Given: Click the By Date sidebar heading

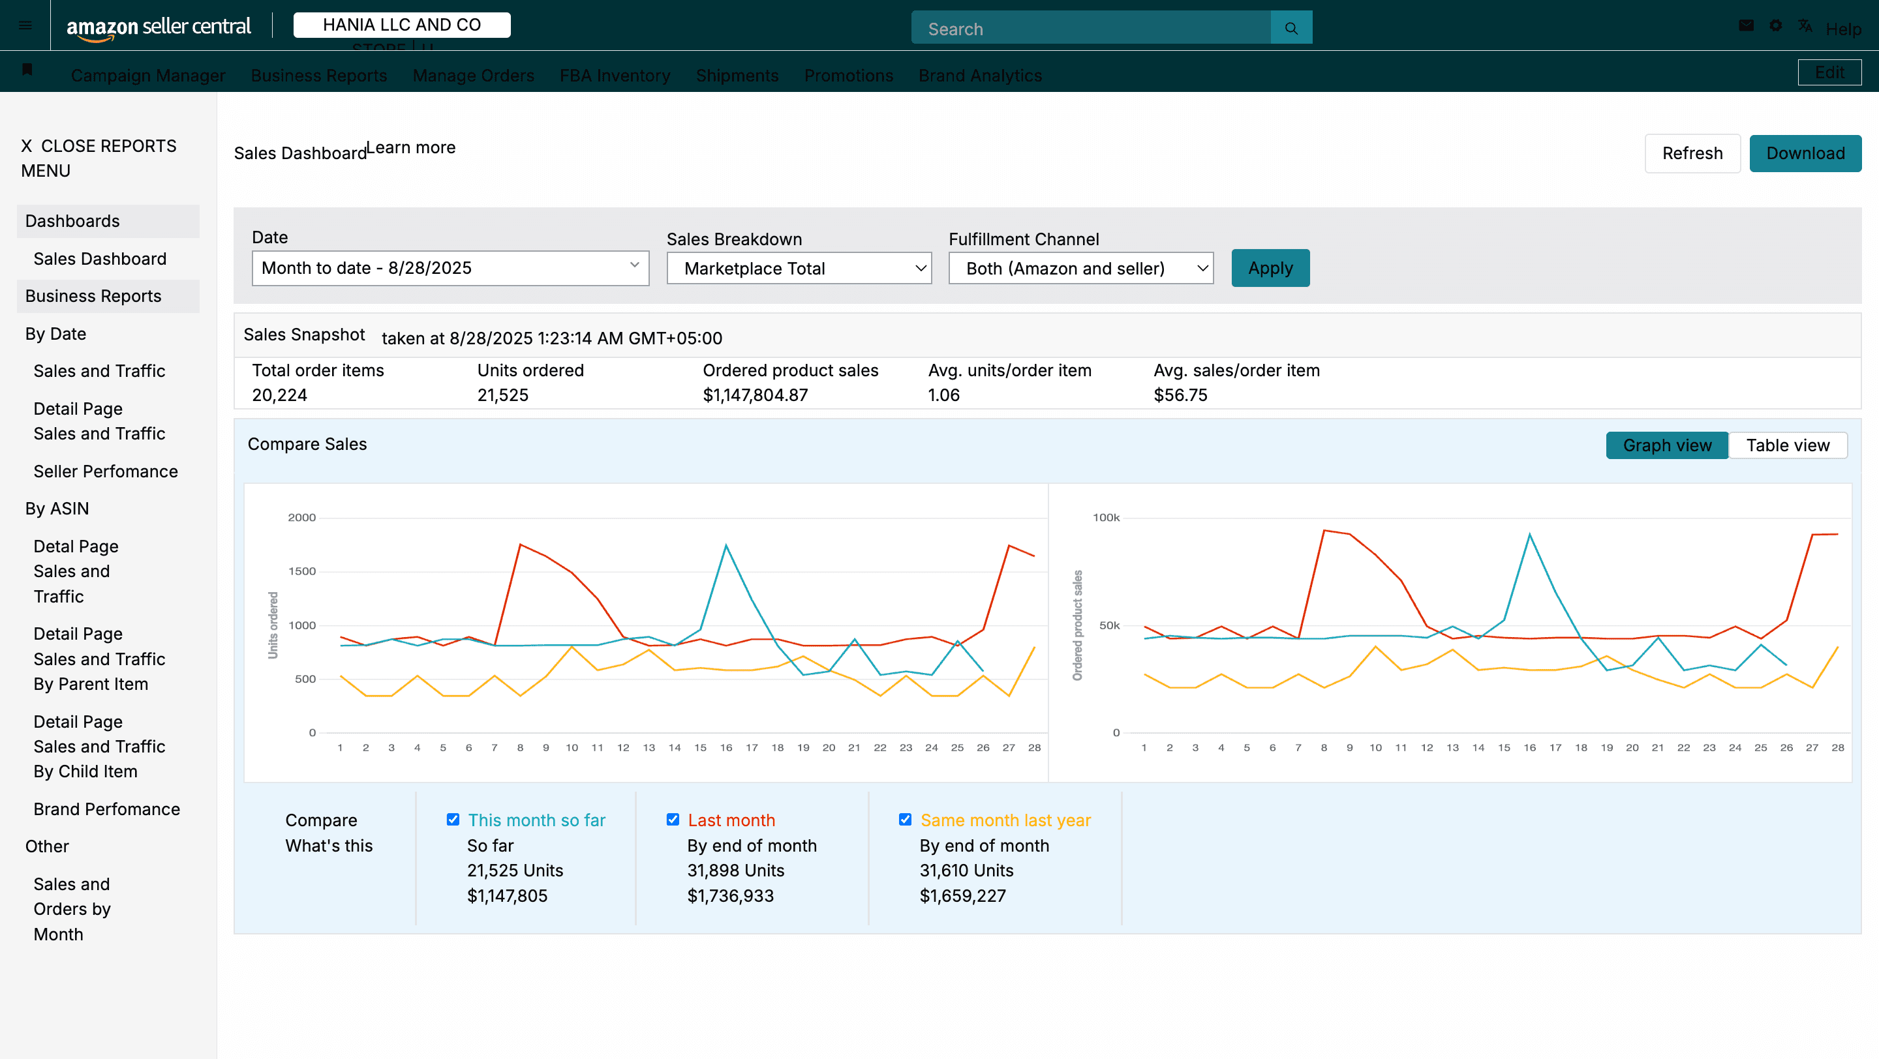Looking at the screenshot, I should (55, 334).
